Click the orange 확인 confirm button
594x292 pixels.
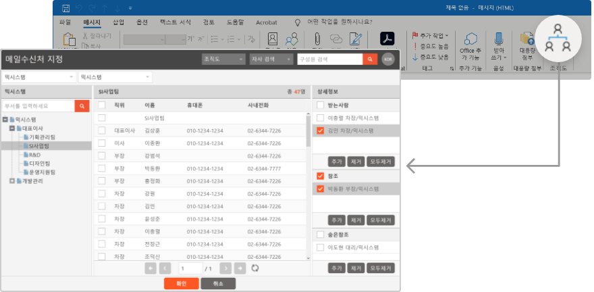coord(182,284)
